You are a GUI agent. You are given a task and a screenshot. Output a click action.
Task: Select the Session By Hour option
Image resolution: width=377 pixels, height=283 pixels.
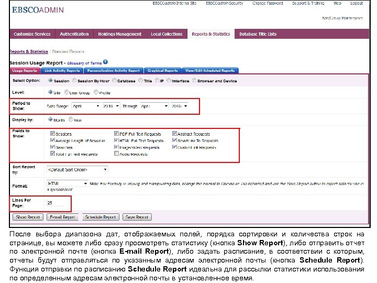point(74,80)
